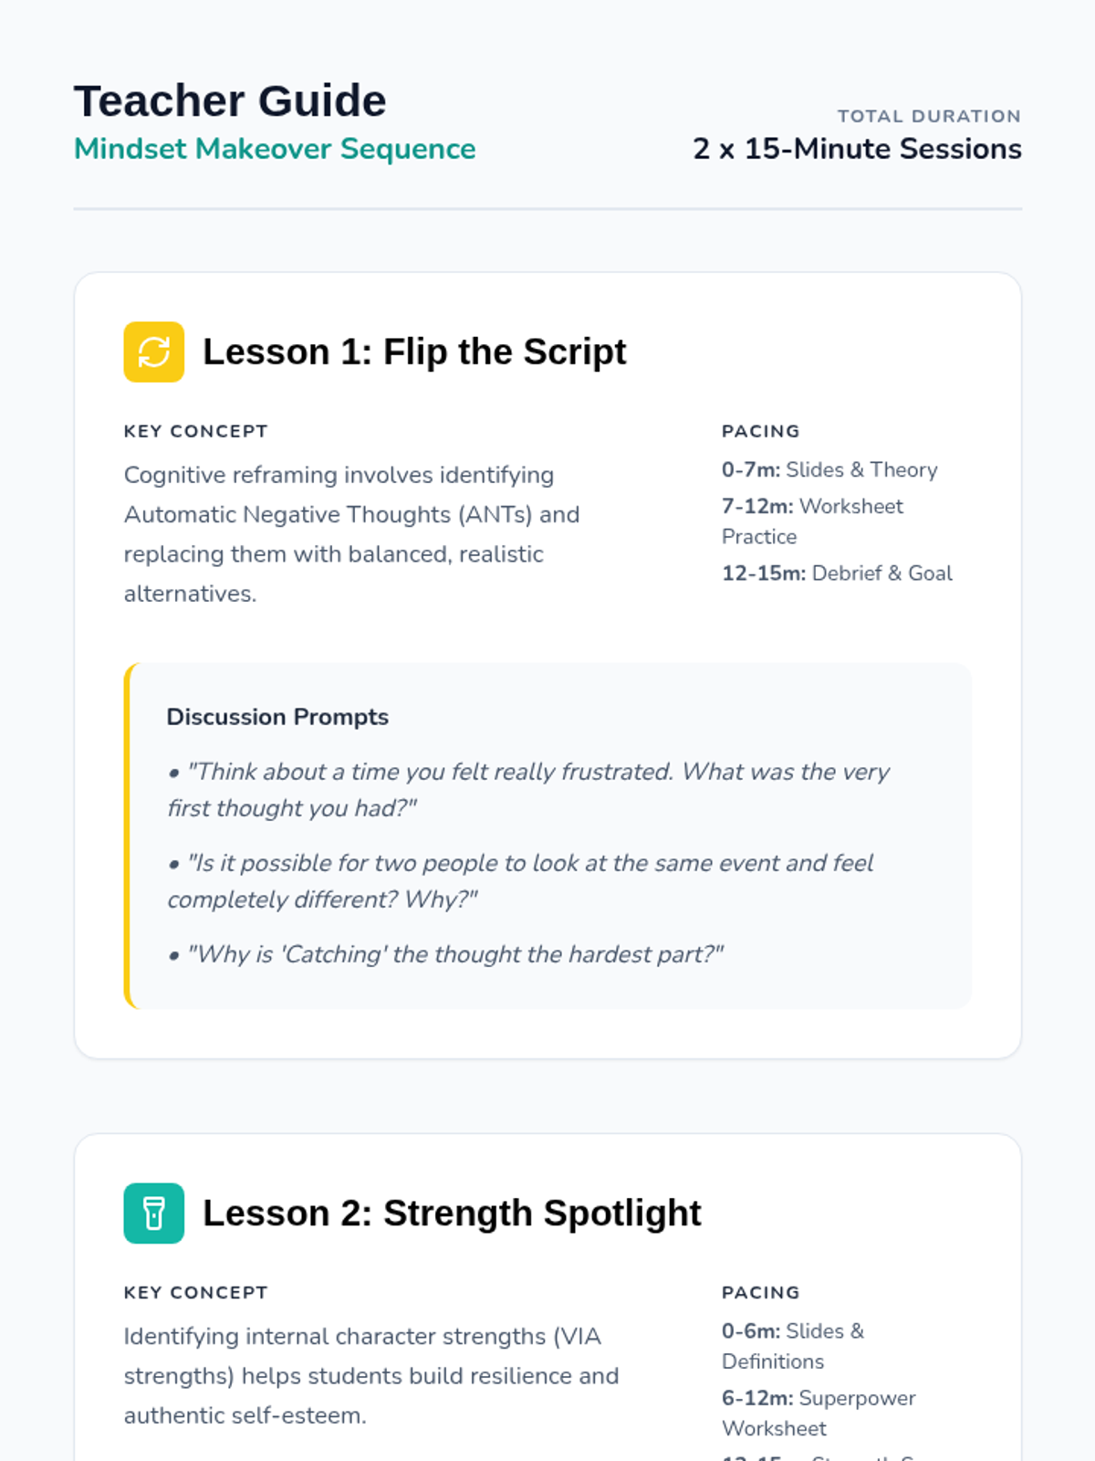Image resolution: width=1095 pixels, height=1461 pixels.
Task: Select the Teacher Guide title
Action: [230, 100]
